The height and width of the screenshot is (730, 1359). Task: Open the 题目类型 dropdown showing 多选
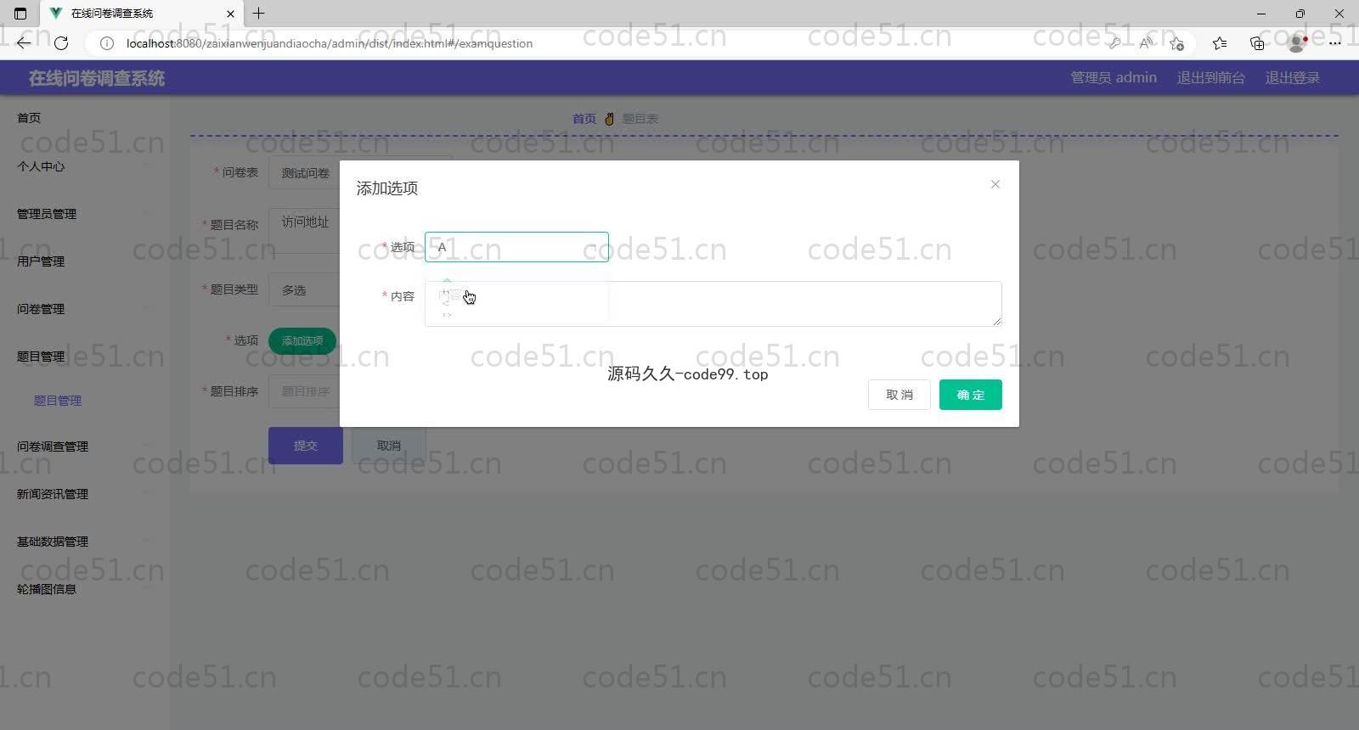(304, 290)
